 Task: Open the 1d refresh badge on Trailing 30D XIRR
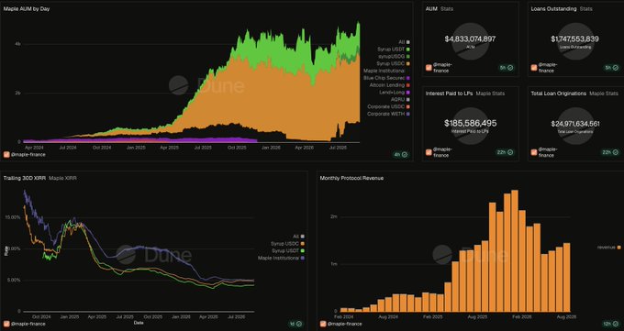tap(295, 324)
